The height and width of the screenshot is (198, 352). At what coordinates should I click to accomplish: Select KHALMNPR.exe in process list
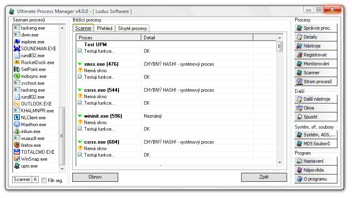[x=36, y=111]
